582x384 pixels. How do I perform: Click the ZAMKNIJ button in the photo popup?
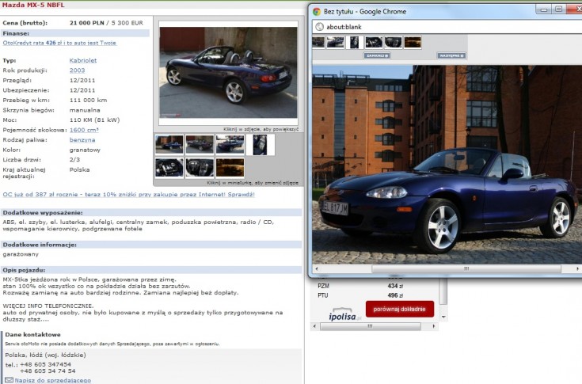point(377,55)
